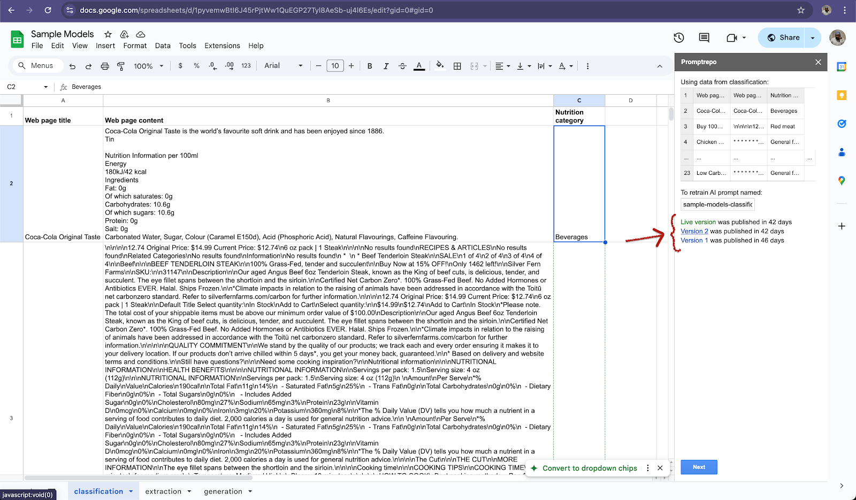Open the Version 2 link

point(694,232)
